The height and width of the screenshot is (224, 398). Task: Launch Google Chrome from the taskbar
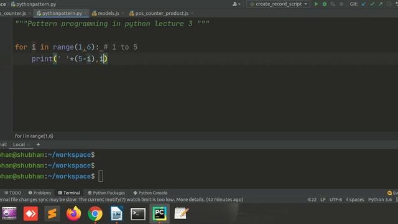click(95, 213)
